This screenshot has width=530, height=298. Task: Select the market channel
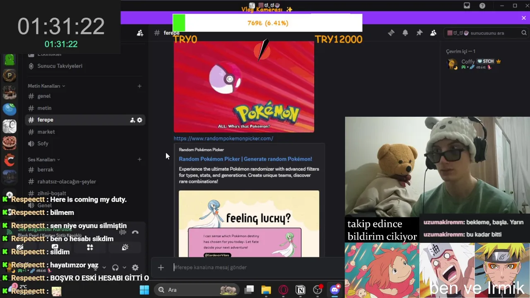click(85, 132)
